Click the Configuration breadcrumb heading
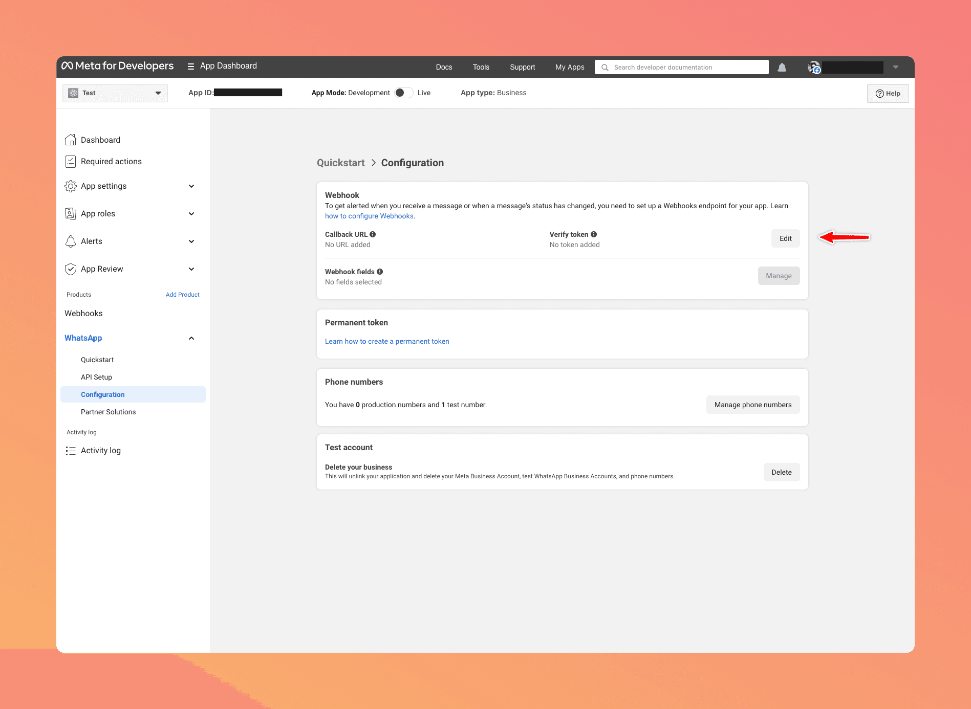The width and height of the screenshot is (971, 709). (413, 163)
